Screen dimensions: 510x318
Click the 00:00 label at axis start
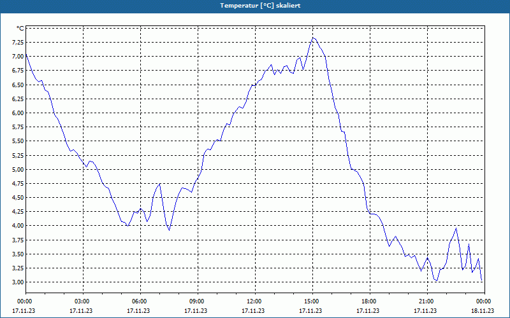click(24, 301)
